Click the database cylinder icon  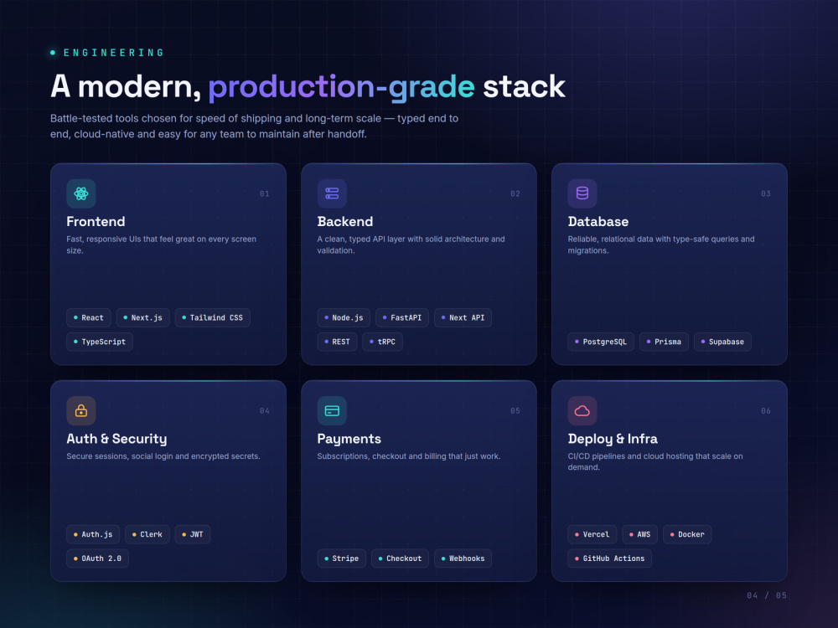[x=582, y=193]
